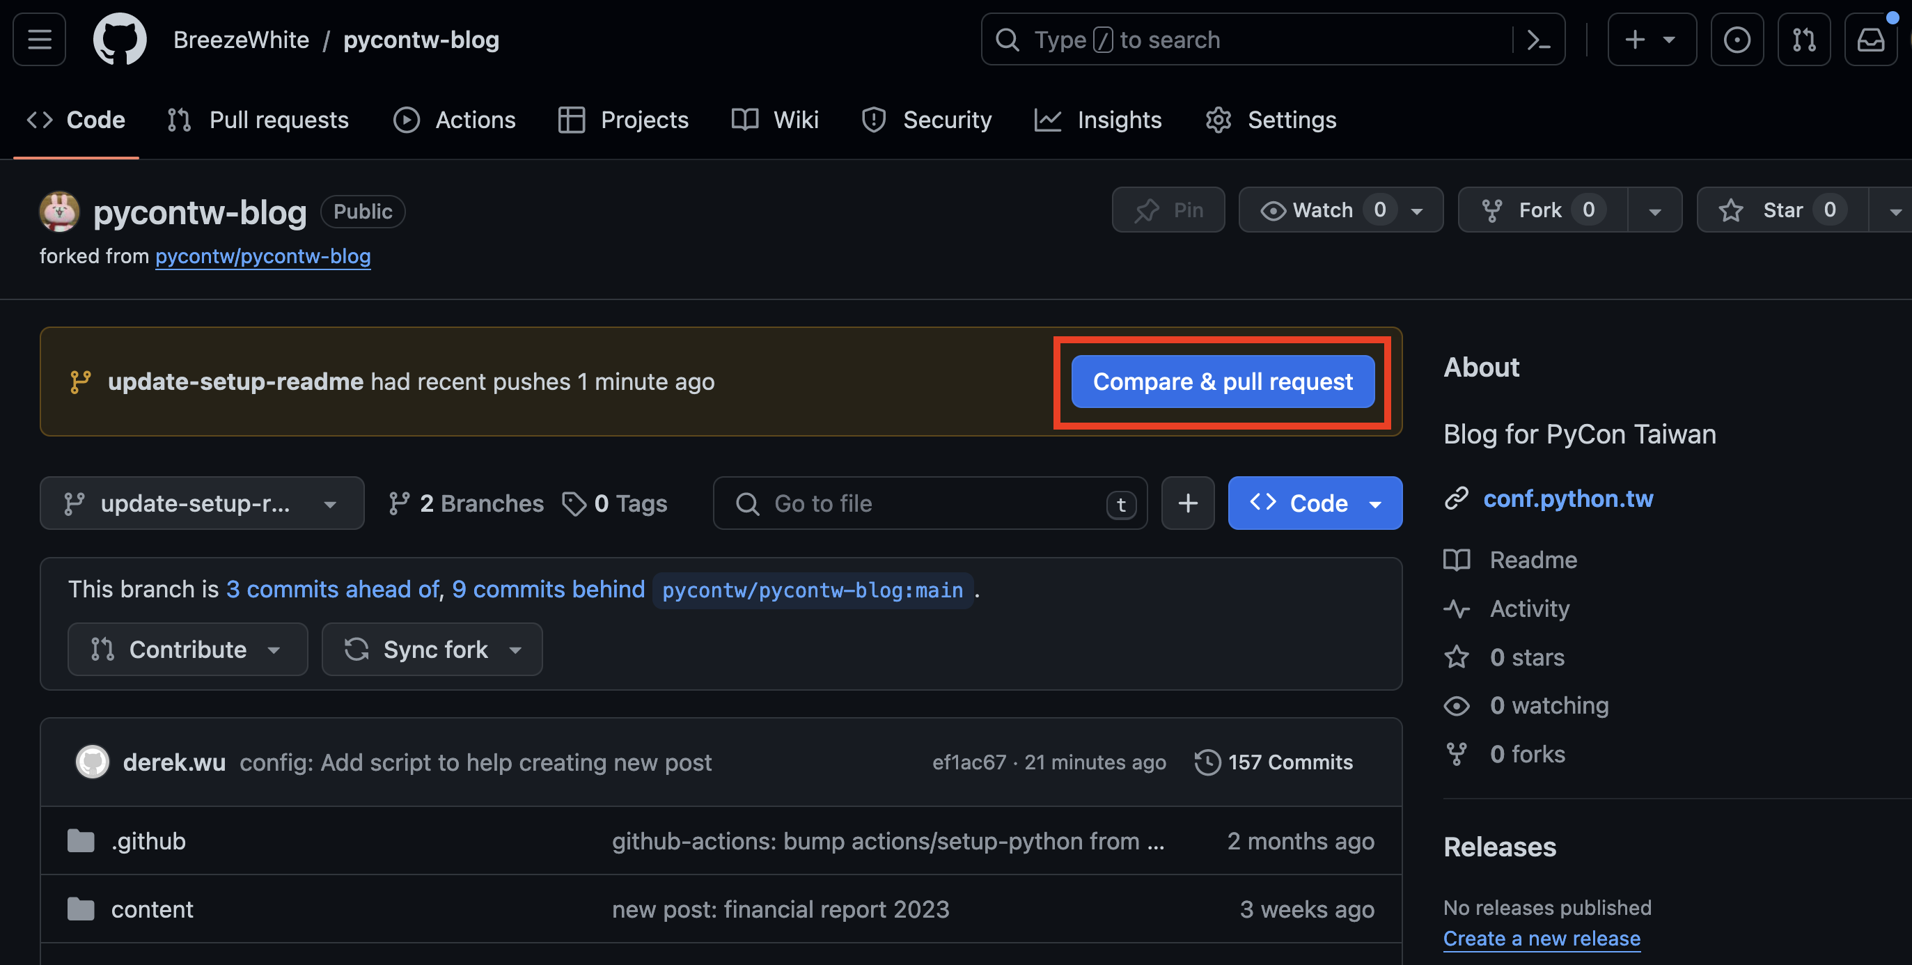The width and height of the screenshot is (1912, 965).
Task: Click search magnifier in header search bar
Action: [x=1008, y=40]
